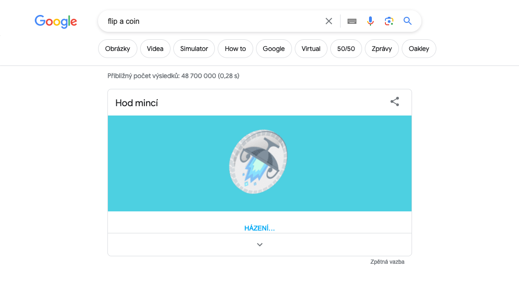Share the coin flip result
The width and height of the screenshot is (519, 282).
(x=395, y=102)
